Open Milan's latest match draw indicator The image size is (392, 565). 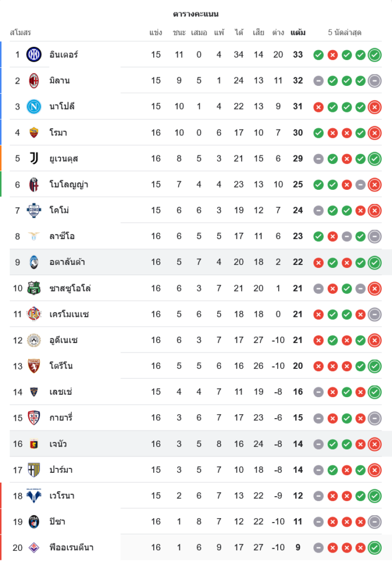tap(374, 81)
